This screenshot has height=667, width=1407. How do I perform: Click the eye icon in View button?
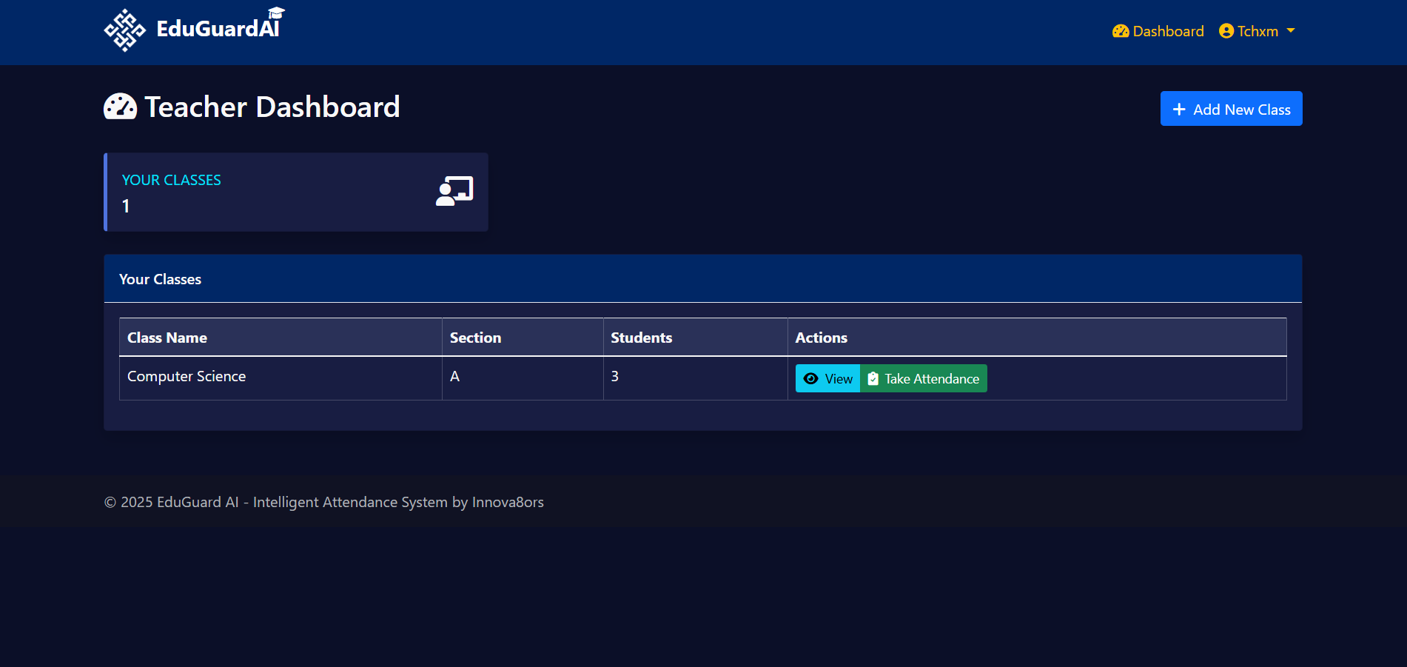(811, 378)
